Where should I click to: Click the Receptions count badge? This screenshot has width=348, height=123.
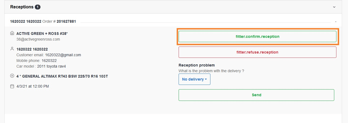(x=37, y=7)
